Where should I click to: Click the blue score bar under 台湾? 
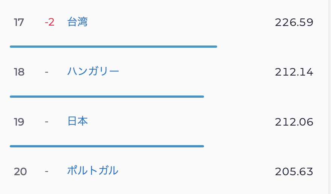[x=113, y=47]
